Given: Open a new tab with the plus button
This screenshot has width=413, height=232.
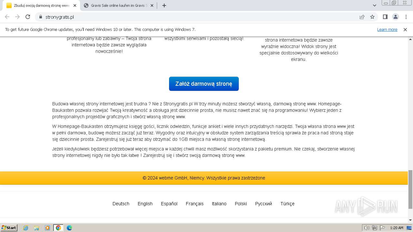Looking at the screenshot, I should point(164,5).
